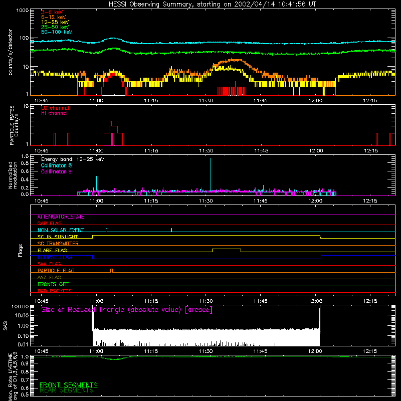The height and width of the screenshot is (401, 401).
Task: Click the counts/s/detector axis label
Action: (x=11, y=52)
